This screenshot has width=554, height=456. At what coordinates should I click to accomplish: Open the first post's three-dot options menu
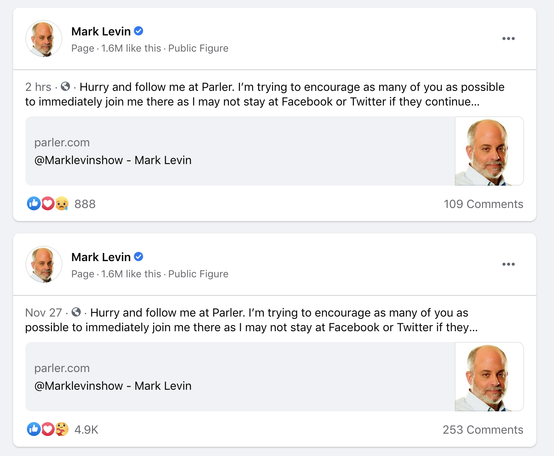(x=508, y=39)
